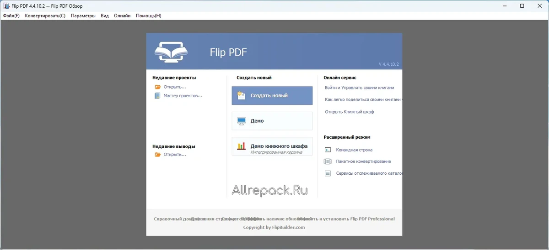Launch Мастер проектов... link
The image size is (549, 250).
click(183, 96)
